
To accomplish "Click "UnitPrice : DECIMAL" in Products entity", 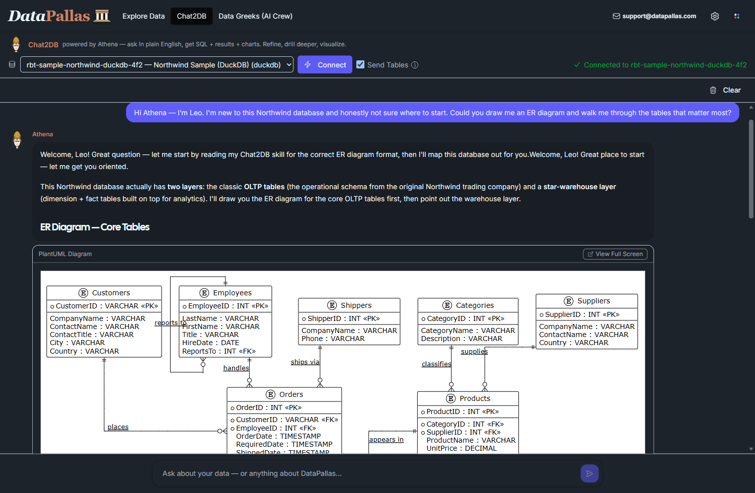I will coord(462,448).
